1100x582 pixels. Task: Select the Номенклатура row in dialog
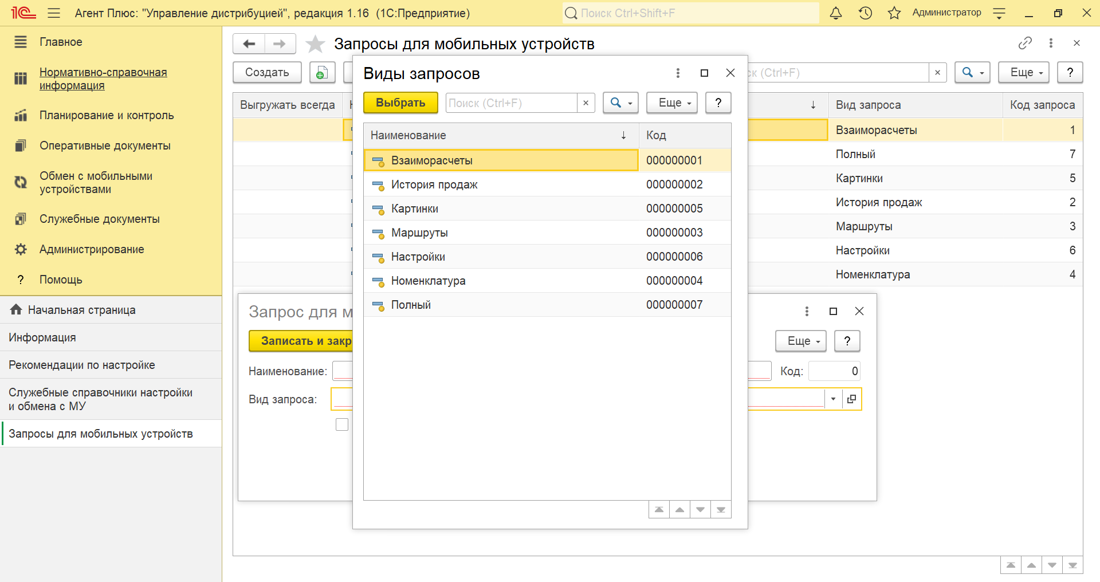pos(547,281)
